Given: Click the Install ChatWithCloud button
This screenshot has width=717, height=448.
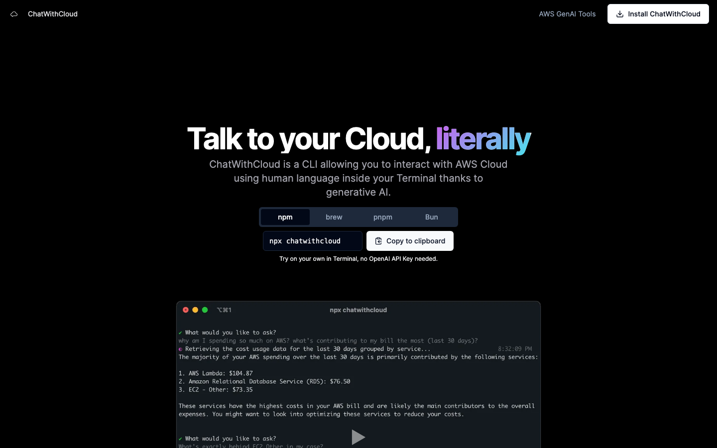Looking at the screenshot, I should (x=658, y=14).
